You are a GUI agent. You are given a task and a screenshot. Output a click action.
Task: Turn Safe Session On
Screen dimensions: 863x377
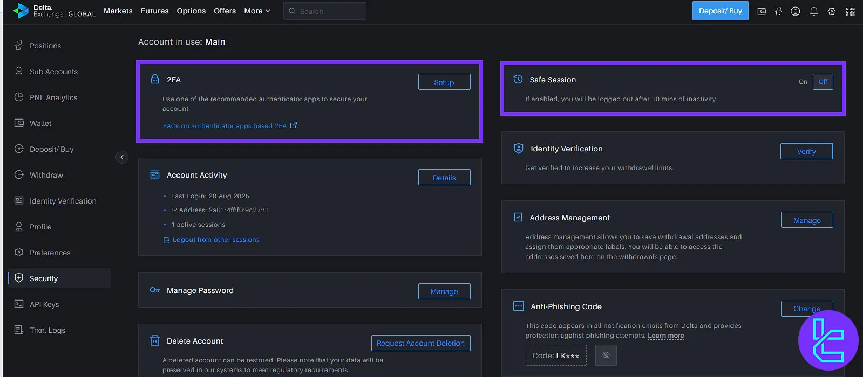(x=803, y=82)
